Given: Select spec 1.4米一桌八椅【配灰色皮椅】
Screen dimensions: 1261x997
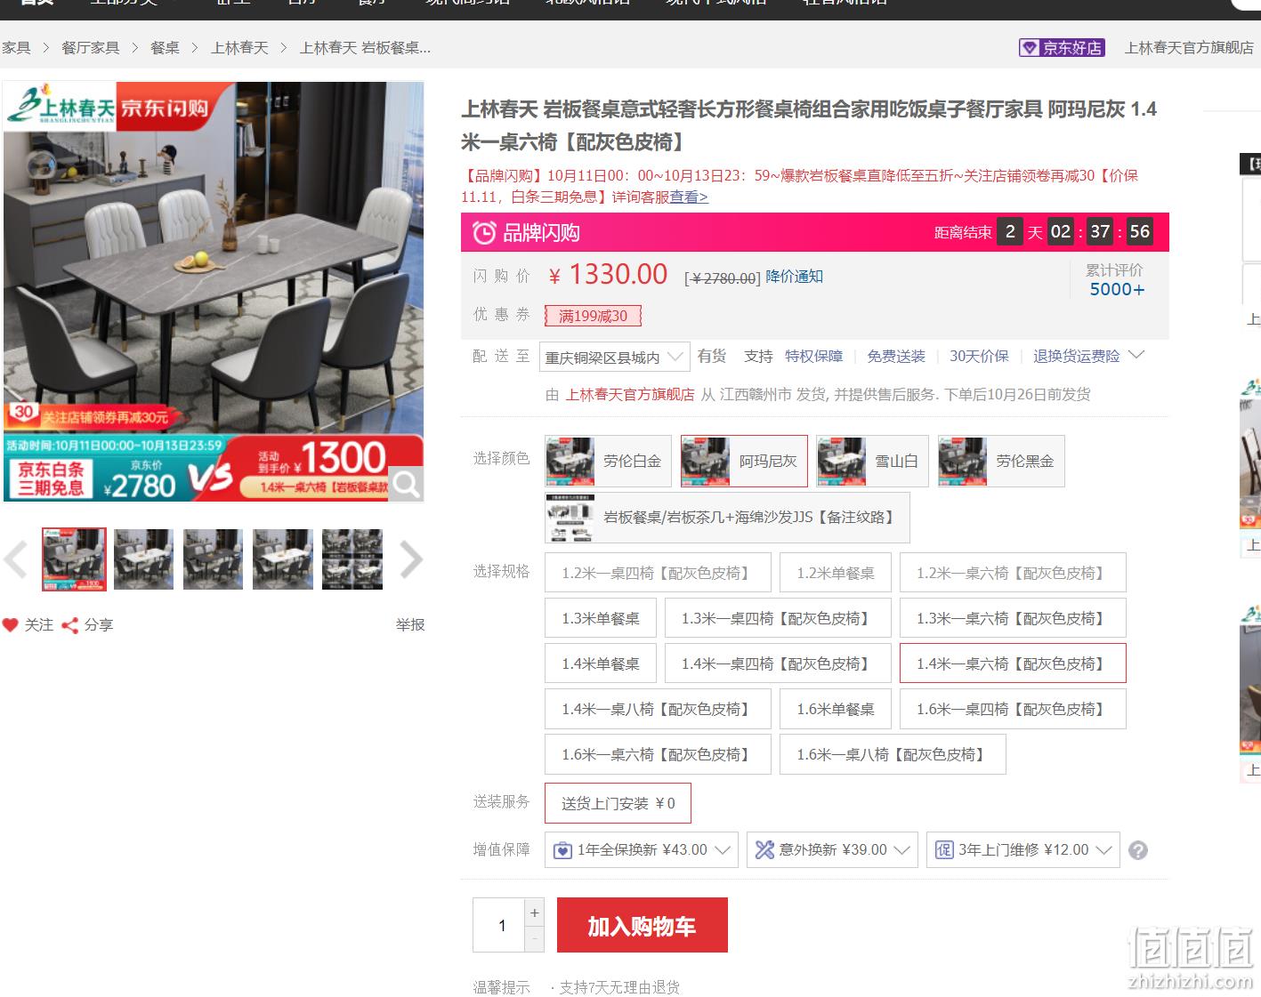Looking at the screenshot, I should 658,709.
